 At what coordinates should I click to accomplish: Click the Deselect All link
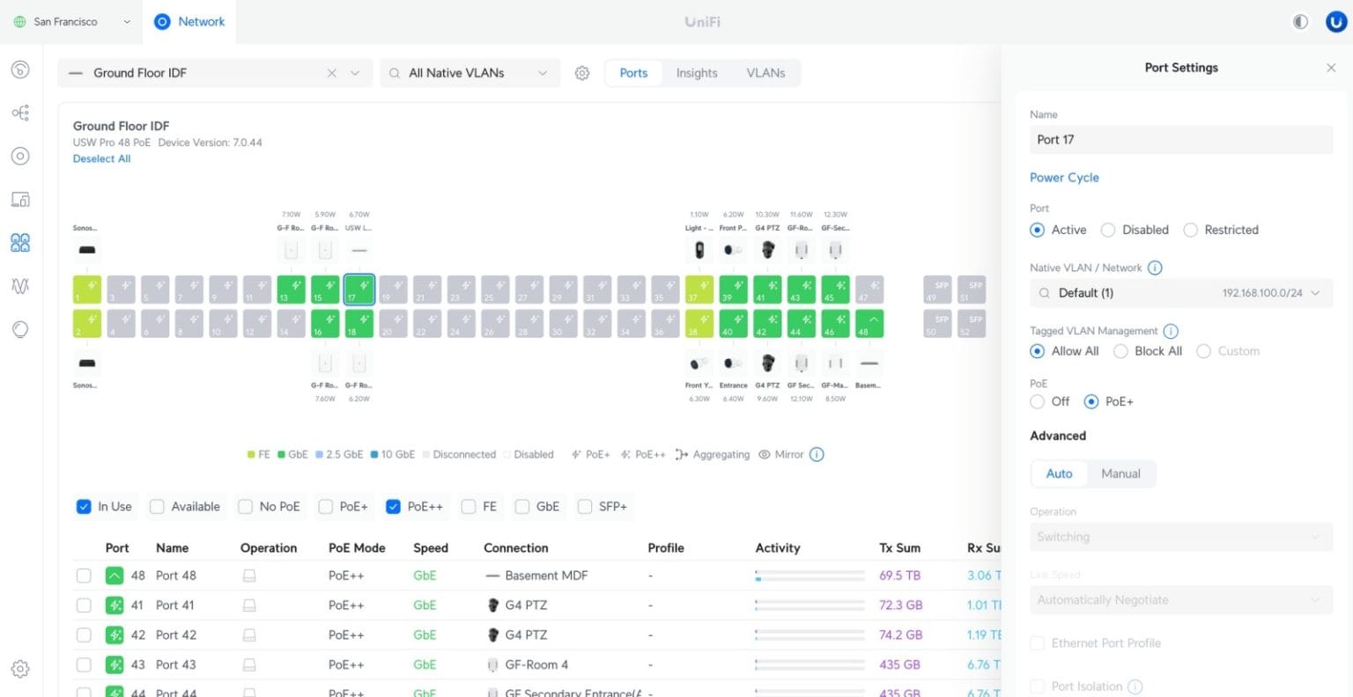pyautogui.click(x=101, y=158)
